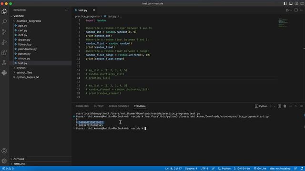Select the Python terminal shell label

pos(261,106)
